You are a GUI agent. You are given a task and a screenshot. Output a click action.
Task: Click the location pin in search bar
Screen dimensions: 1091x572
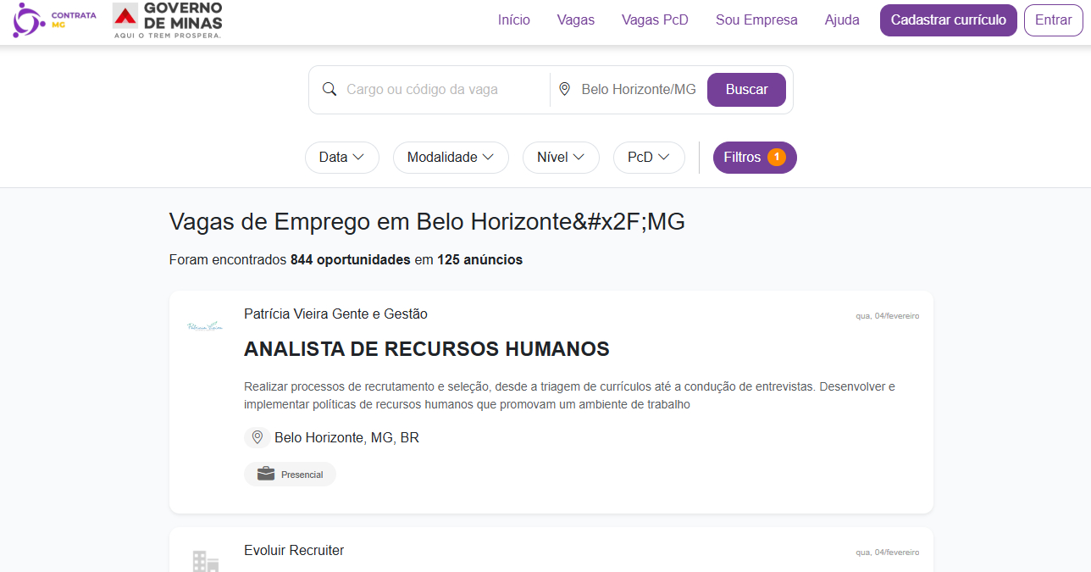click(565, 90)
